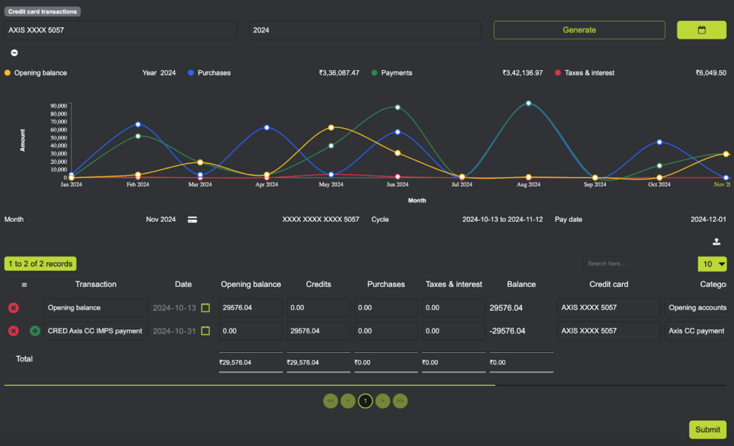Edit the CRED Axis CC IMPS payment name field
The width and height of the screenshot is (734, 446).
(95, 331)
